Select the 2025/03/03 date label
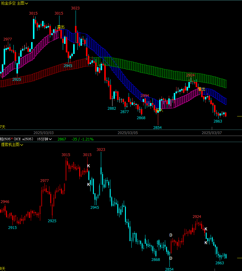 point(44,133)
